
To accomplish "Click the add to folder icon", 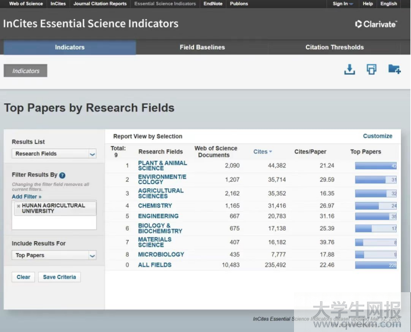I will [x=394, y=69].
